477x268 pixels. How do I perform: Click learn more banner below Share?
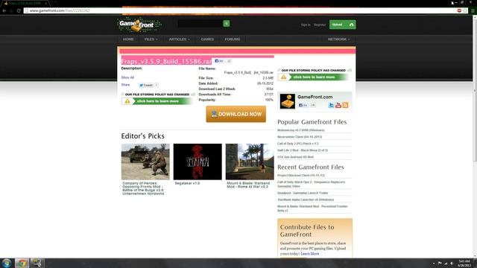158,101
